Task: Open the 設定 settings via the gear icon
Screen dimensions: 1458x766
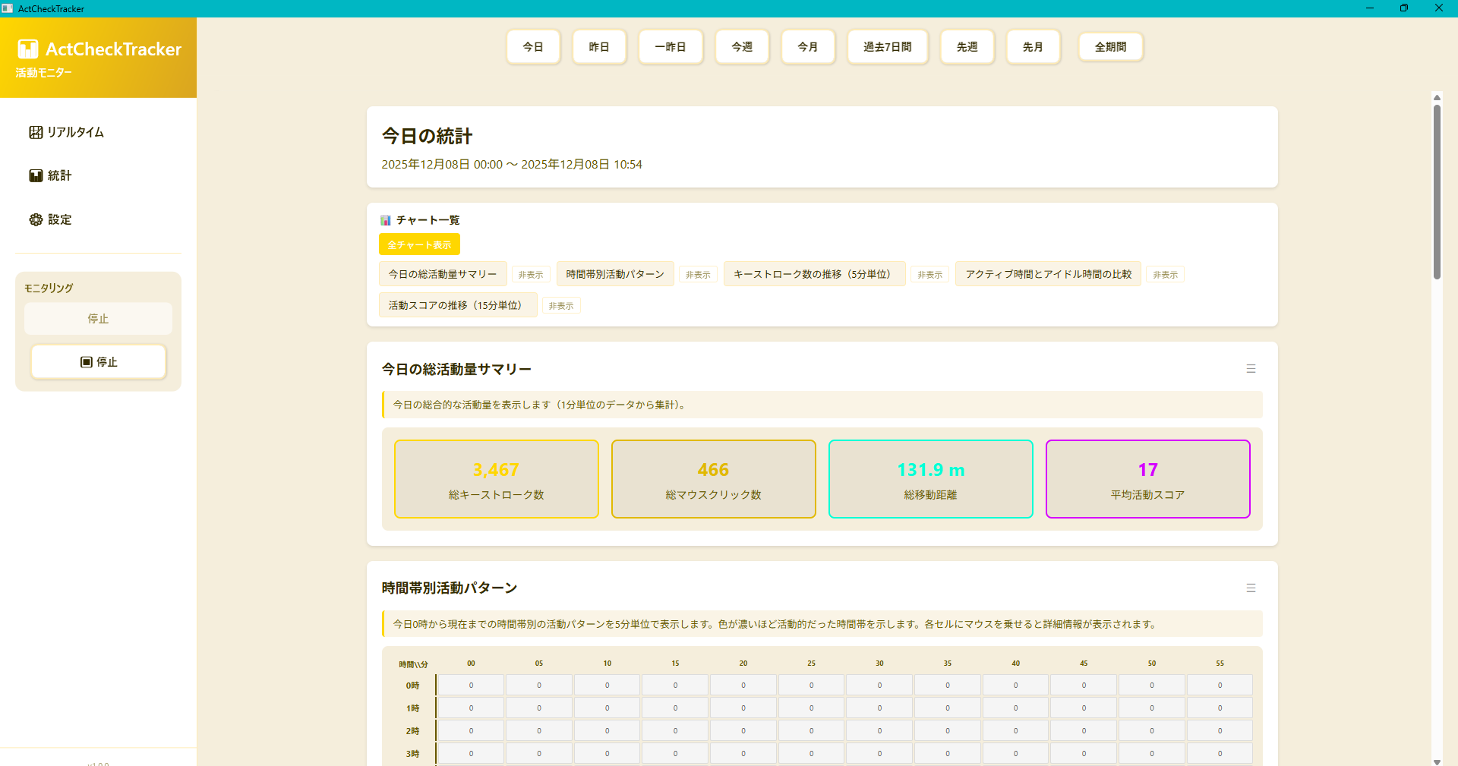Action: click(x=35, y=219)
